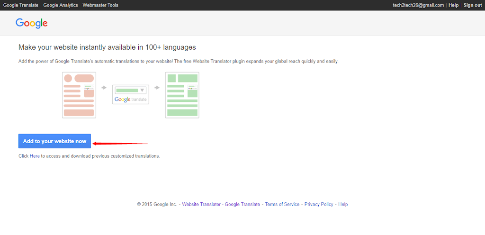Viewport: 485px width, 235px height.
Task: View the Terms of Service
Action: coord(282,204)
